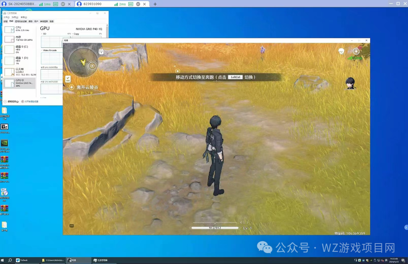Select CPU in the performance list
The image size is (408, 264).
pyautogui.click(x=19, y=29)
